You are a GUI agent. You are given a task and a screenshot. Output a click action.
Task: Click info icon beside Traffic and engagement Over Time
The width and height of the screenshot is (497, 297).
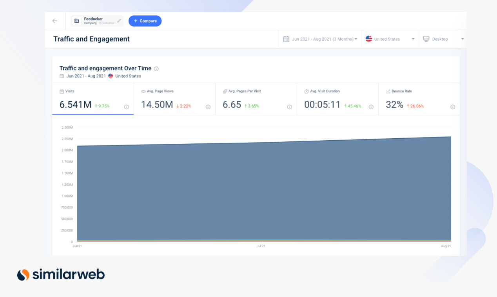pyautogui.click(x=156, y=69)
